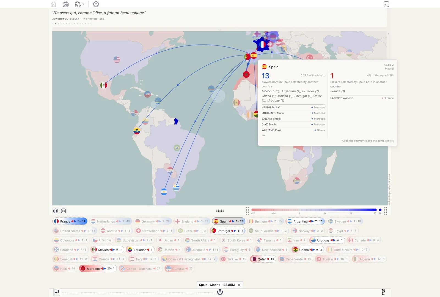The width and height of the screenshot is (440, 297).
Task: Select the Curaçao chip
Action: [179, 269]
